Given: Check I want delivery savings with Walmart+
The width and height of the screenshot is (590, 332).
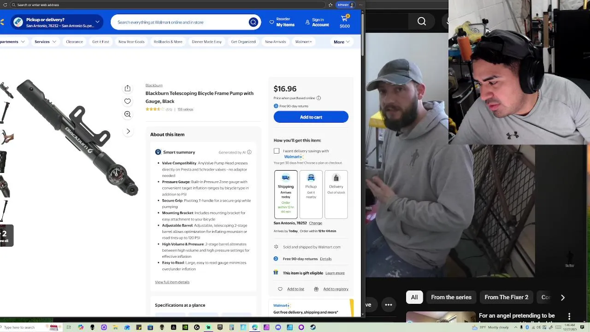Looking at the screenshot, I should [277, 151].
